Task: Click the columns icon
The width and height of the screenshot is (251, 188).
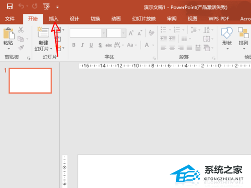Action: [x=184, y=39]
